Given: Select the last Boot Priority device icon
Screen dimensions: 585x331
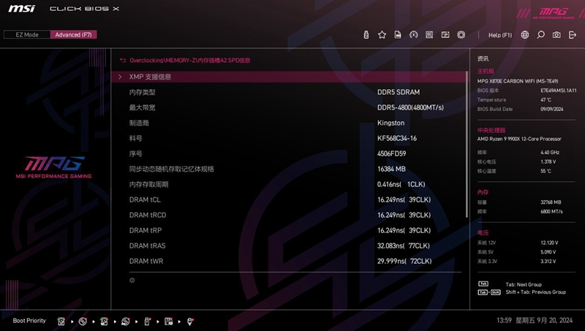Looking at the screenshot, I should coord(190,321).
